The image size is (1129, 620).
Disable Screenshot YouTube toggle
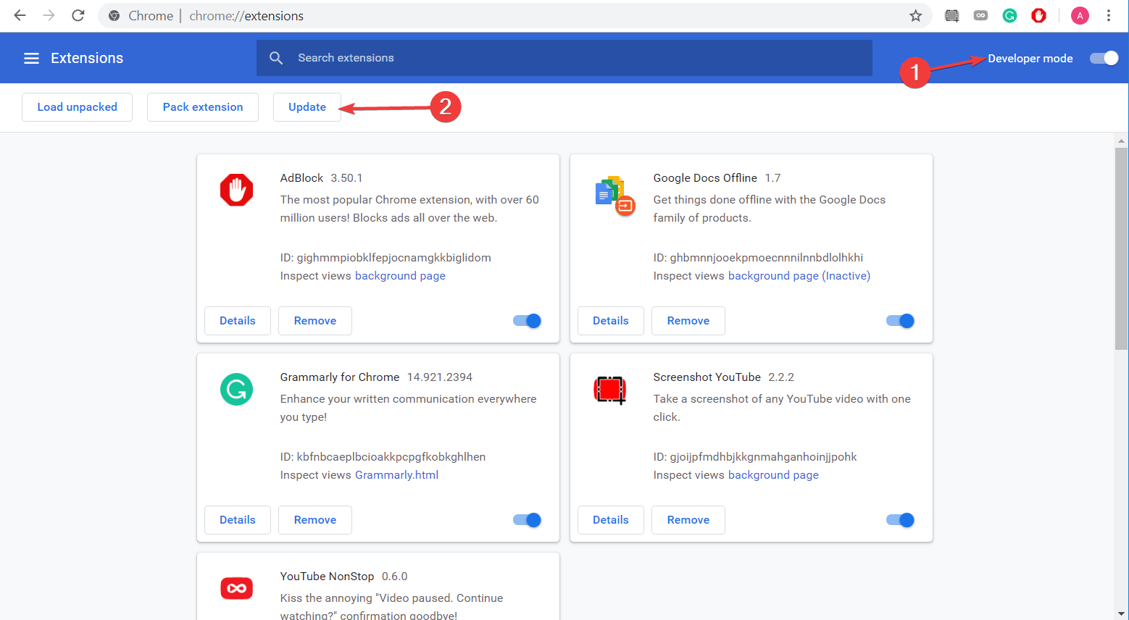901,520
